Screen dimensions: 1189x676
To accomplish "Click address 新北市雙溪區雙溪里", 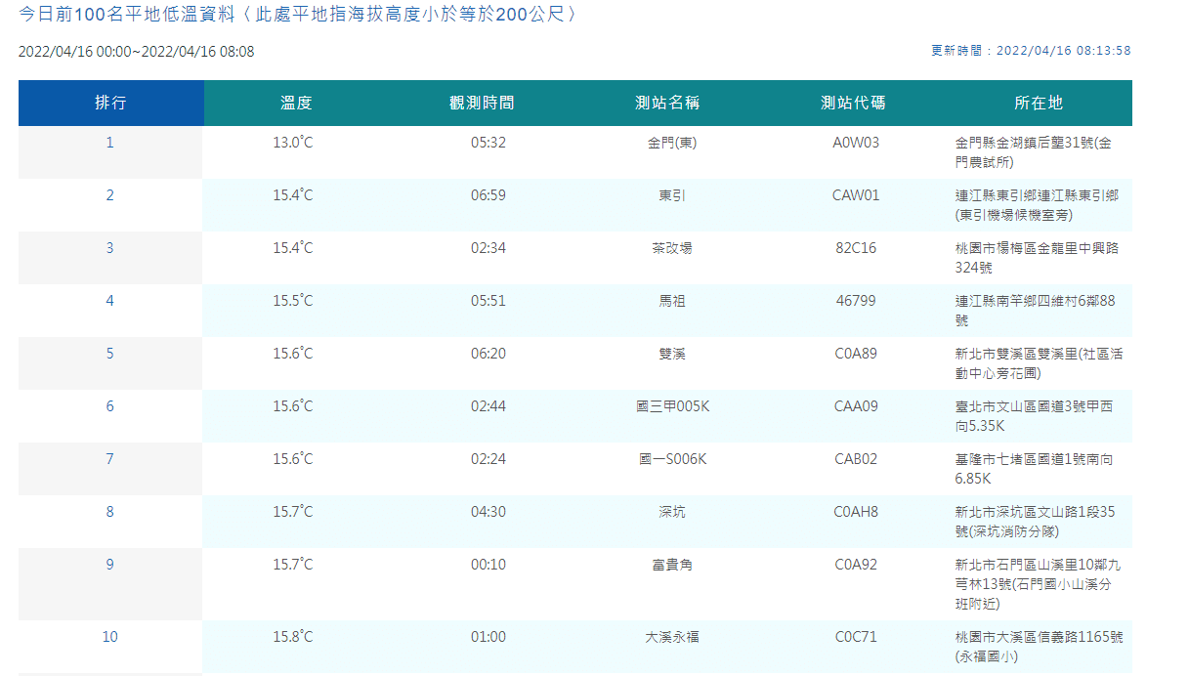I will click(x=1039, y=363).
